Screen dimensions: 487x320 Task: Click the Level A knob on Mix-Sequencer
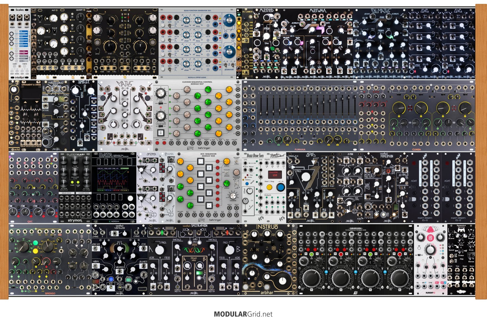227,161
